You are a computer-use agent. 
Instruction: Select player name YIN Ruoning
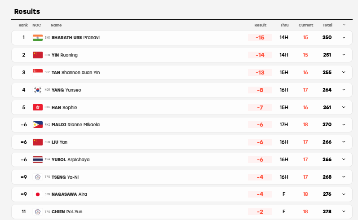coord(65,55)
